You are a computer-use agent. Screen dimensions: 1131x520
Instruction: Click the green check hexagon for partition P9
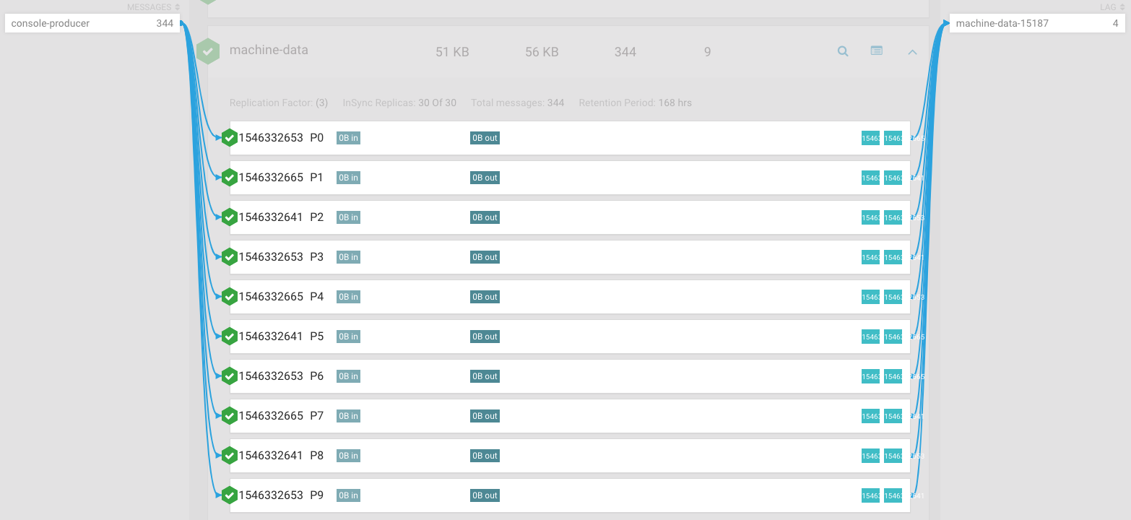230,495
